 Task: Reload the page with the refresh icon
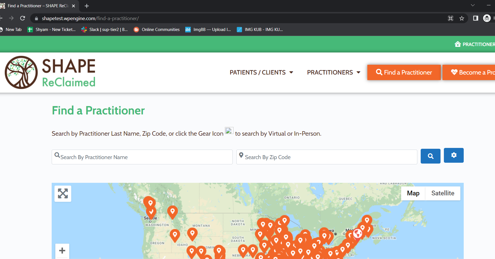tap(23, 18)
